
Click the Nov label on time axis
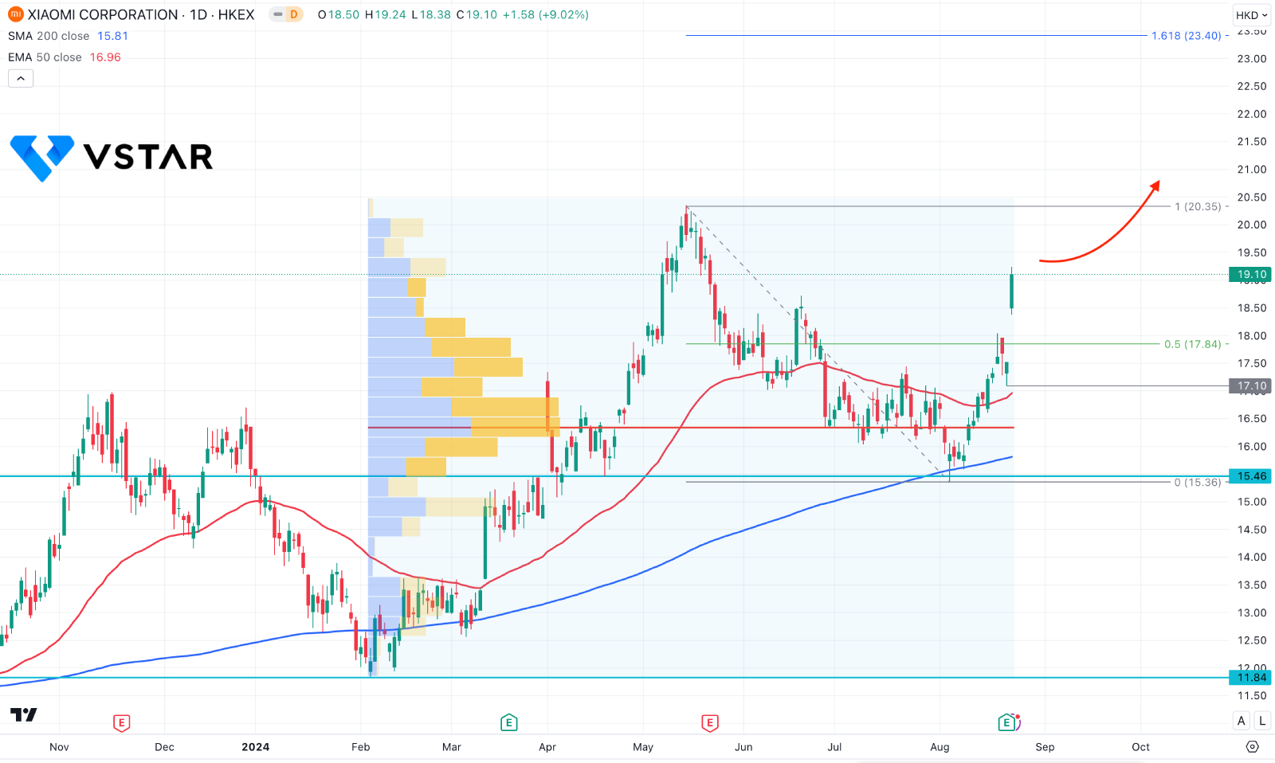(x=59, y=747)
